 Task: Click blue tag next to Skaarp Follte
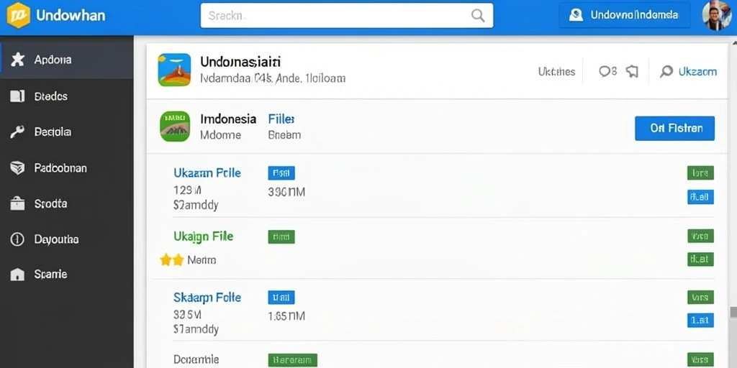tap(281, 297)
